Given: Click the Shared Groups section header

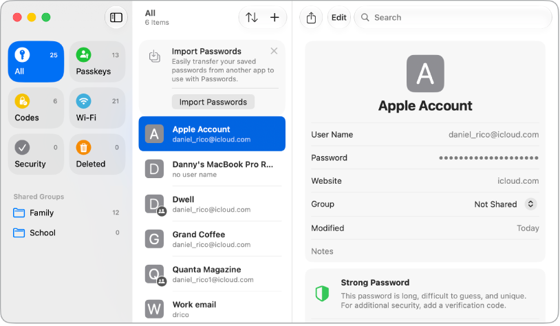Looking at the screenshot, I should coord(39,197).
